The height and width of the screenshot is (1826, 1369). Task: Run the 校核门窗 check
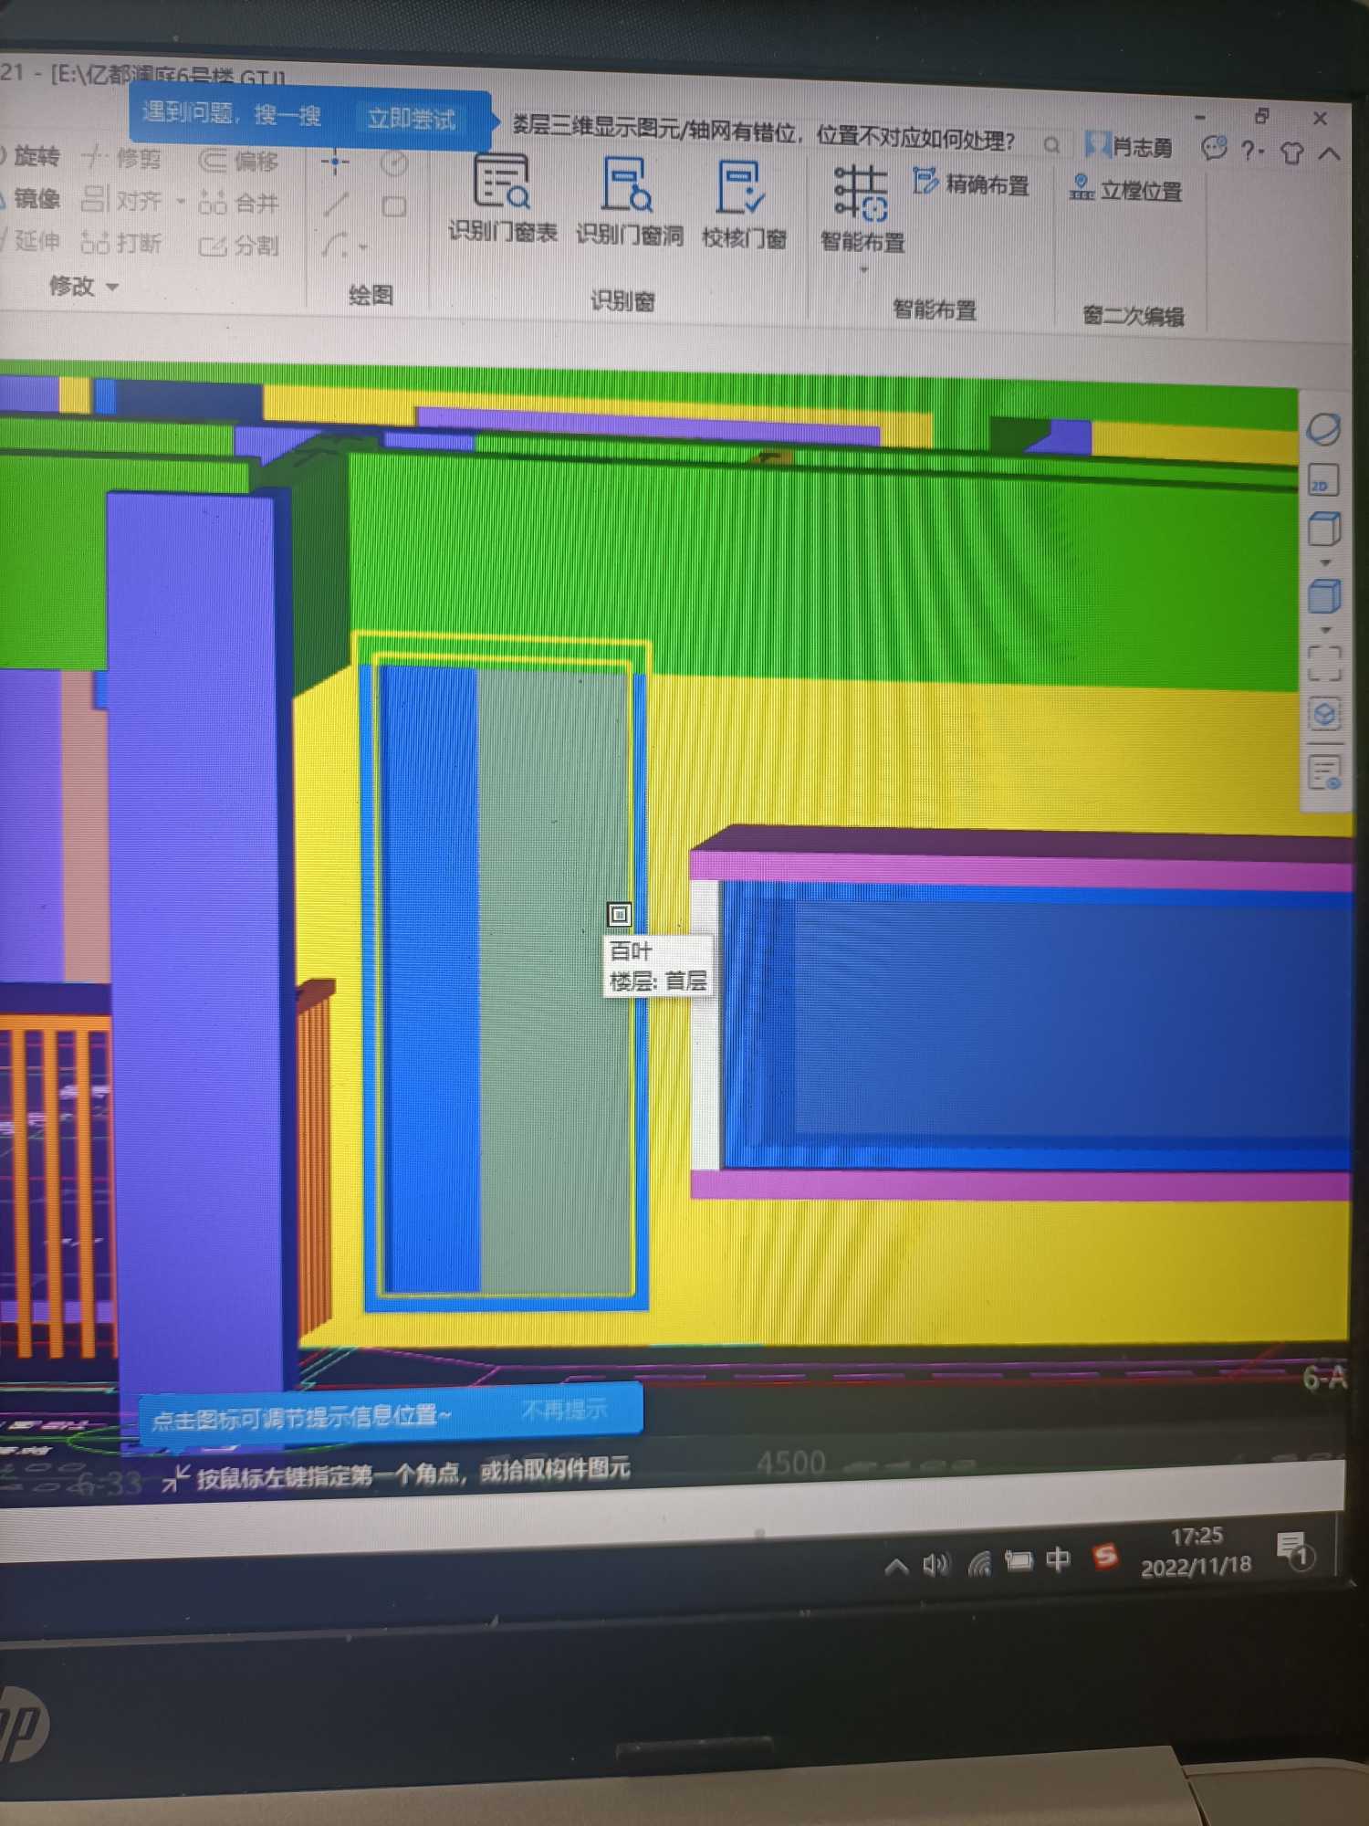(x=744, y=206)
